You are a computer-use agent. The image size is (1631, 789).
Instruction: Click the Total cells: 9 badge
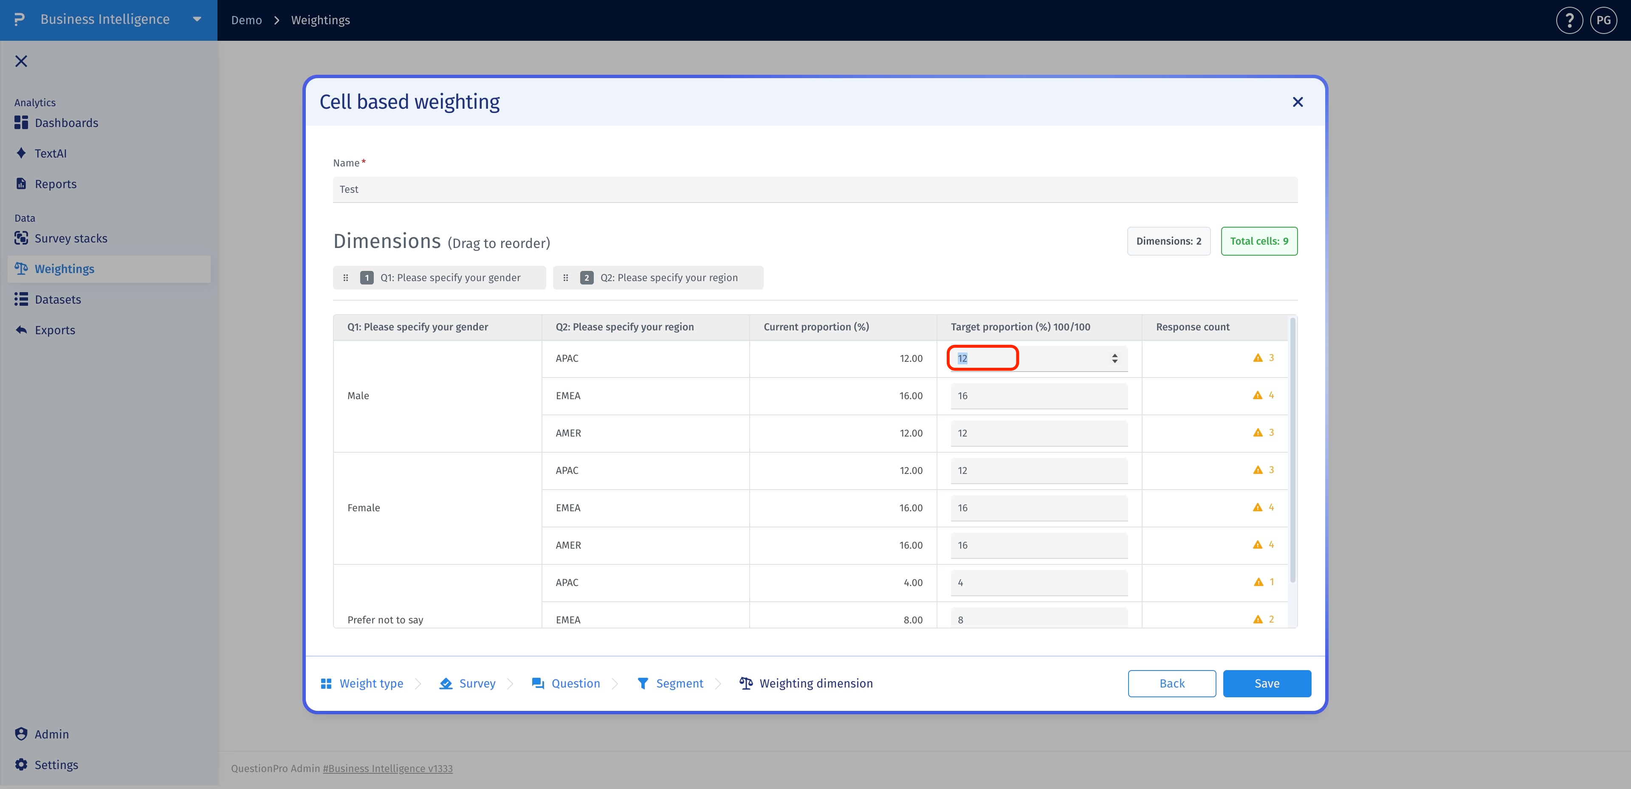1259,241
